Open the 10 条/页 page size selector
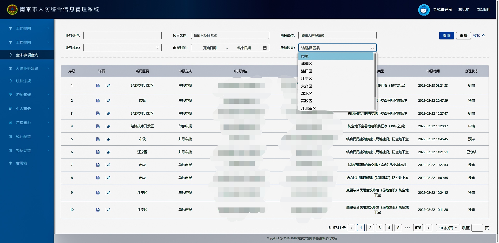Screen dimensions: 499x243 pos(448,228)
